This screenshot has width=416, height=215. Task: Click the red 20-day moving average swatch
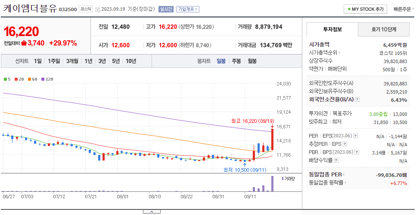(16, 79)
